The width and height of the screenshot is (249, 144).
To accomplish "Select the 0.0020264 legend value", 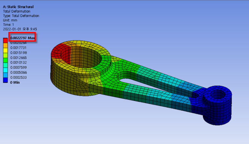I will (18, 43).
